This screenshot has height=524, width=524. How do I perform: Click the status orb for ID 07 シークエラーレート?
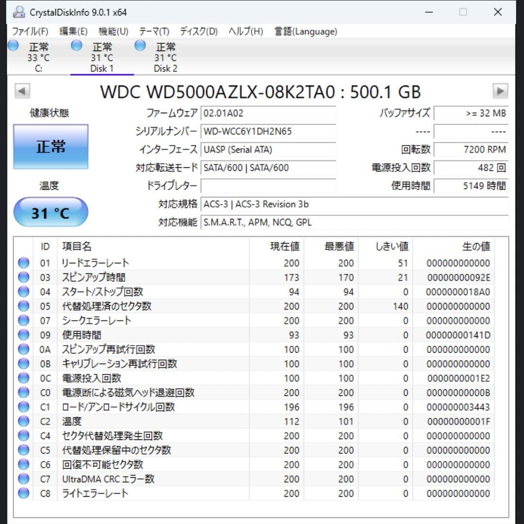pos(23,320)
